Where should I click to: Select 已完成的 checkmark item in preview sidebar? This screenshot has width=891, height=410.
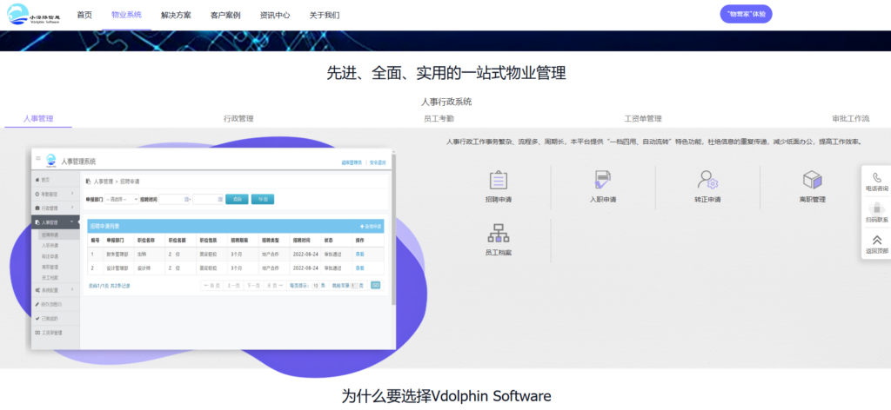point(55,319)
